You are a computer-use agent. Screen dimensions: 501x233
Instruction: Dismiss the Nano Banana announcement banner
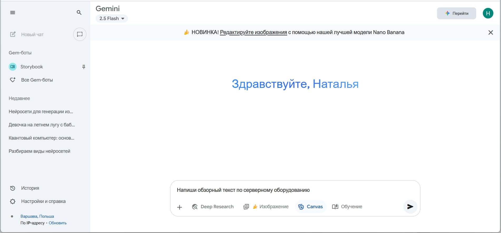pyautogui.click(x=491, y=32)
